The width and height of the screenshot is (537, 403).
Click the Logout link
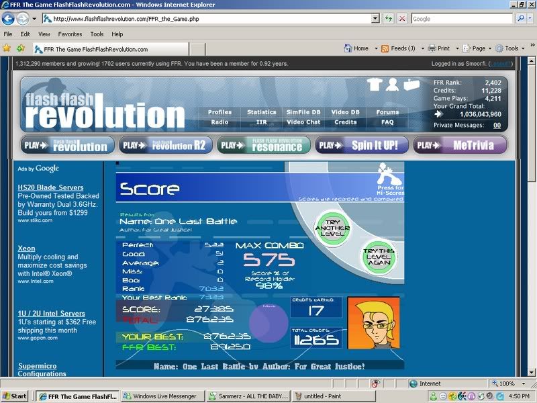pos(500,64)
